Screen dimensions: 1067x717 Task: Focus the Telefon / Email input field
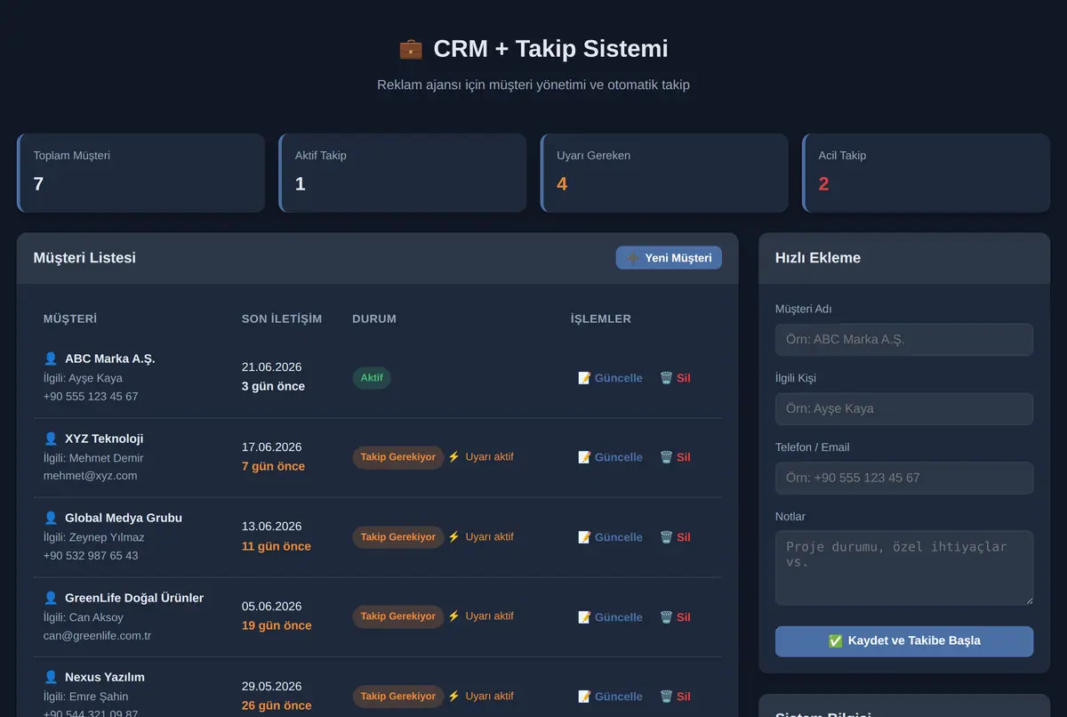click(x=904, y=478)
